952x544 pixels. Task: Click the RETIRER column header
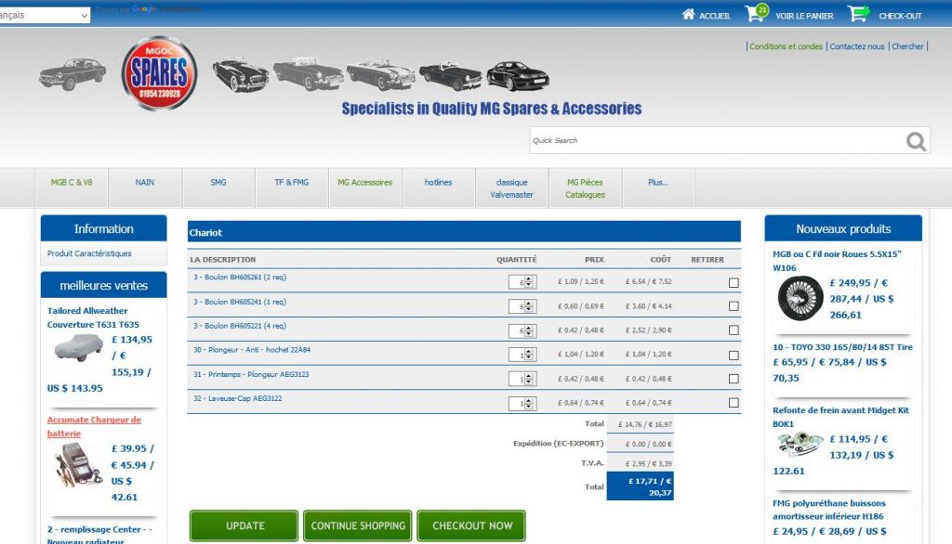(707, 260)
